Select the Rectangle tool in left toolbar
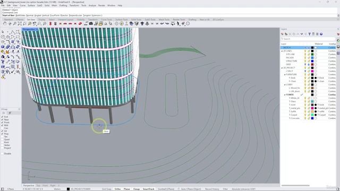 pos(18,37)
